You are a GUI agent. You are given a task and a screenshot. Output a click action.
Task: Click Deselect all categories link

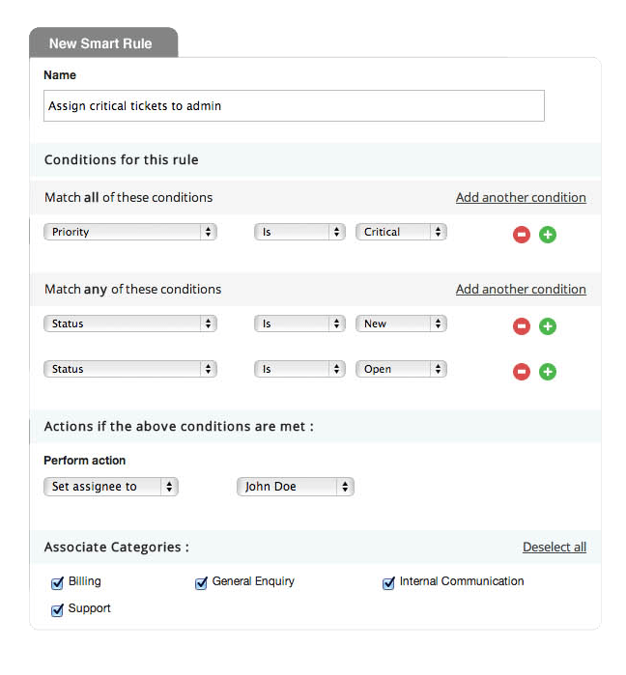pos(555,547)
